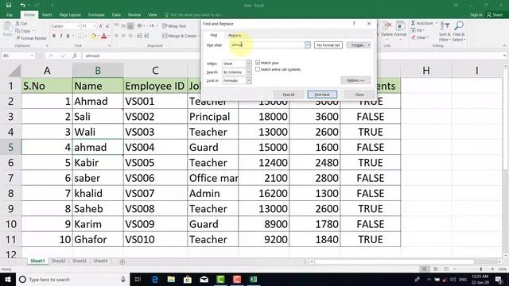This screenshot has width=509, height=286.
Task: Click the Orientation text-angle icon
Action: click(140, 26)
